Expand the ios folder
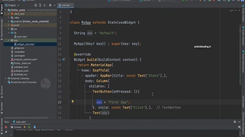The height and width of the screenshot is (137, 245). [8, 29]
